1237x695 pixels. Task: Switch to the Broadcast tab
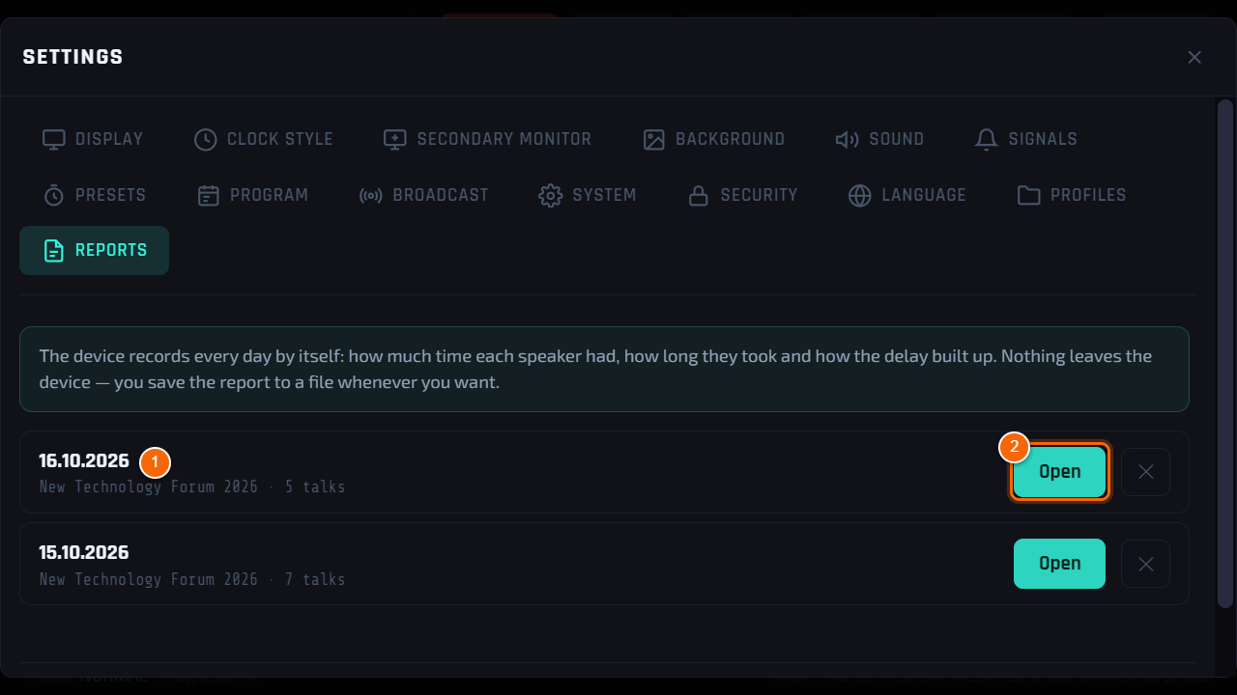pos(424,195)
